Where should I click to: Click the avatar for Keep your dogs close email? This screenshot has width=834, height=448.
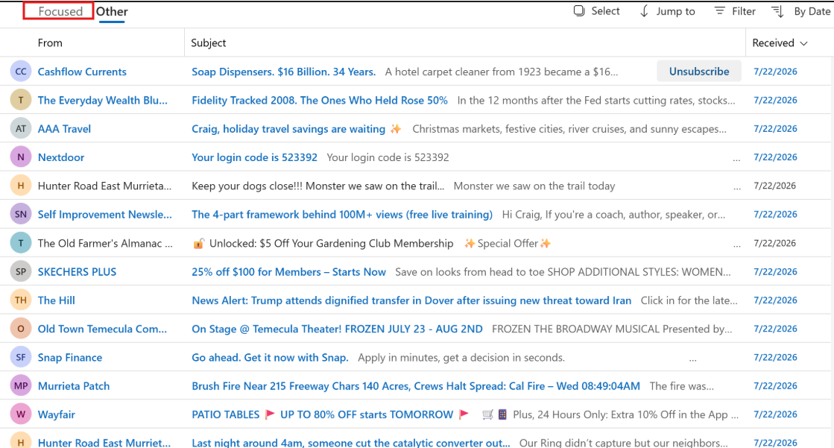tap(21, 186)
